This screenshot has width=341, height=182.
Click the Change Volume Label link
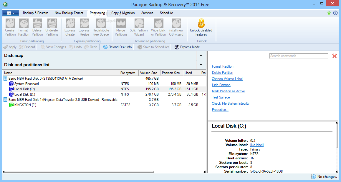click(227, 79)
